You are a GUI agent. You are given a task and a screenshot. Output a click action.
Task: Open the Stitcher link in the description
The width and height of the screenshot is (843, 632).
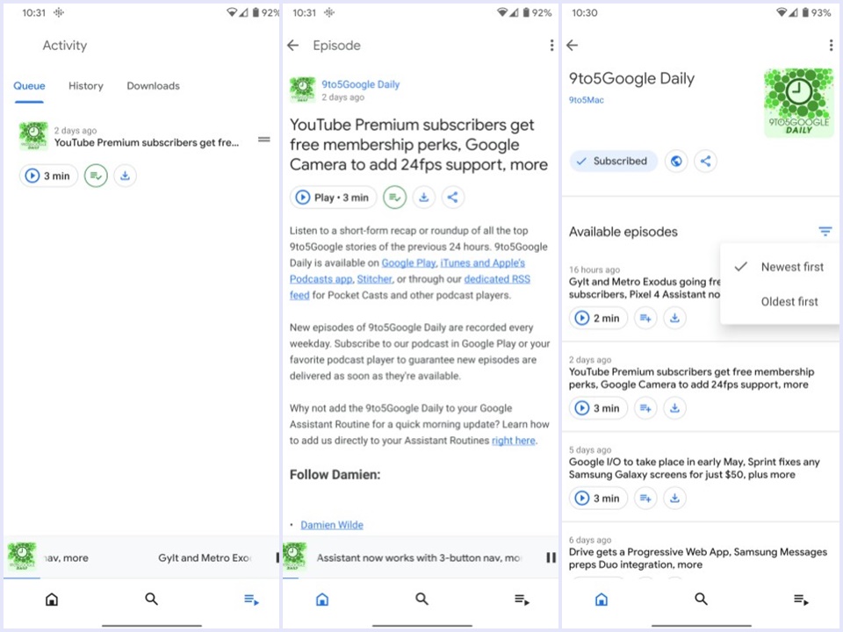(x=374, y=278)
